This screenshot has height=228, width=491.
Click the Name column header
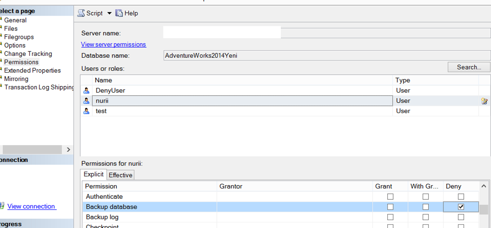243,80
